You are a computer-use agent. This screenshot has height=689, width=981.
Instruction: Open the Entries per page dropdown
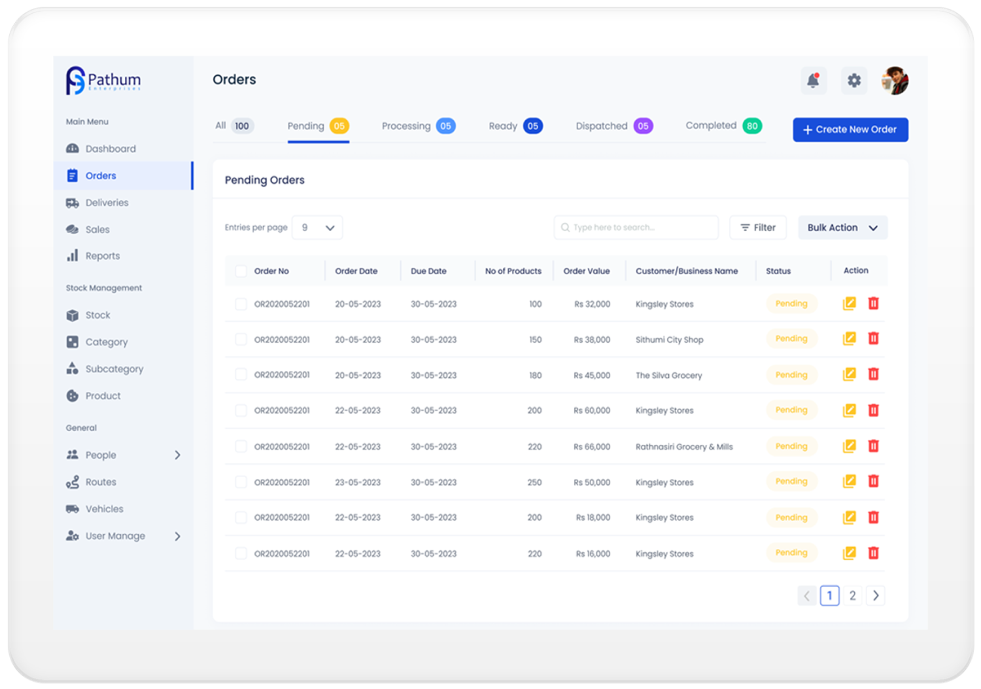pyautogui.click(x=317, y=227)
